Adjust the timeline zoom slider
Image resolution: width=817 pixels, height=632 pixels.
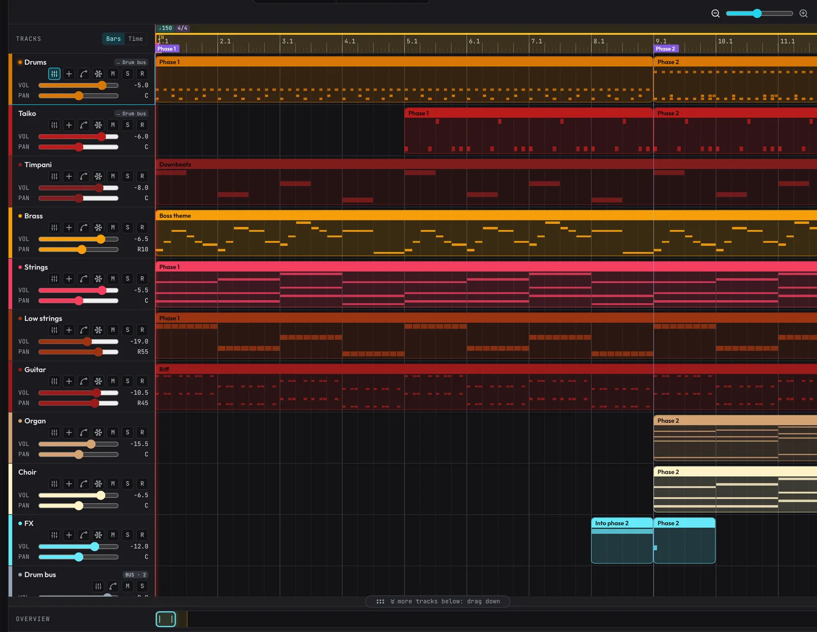pyautogui.click(x=759, y=13)
